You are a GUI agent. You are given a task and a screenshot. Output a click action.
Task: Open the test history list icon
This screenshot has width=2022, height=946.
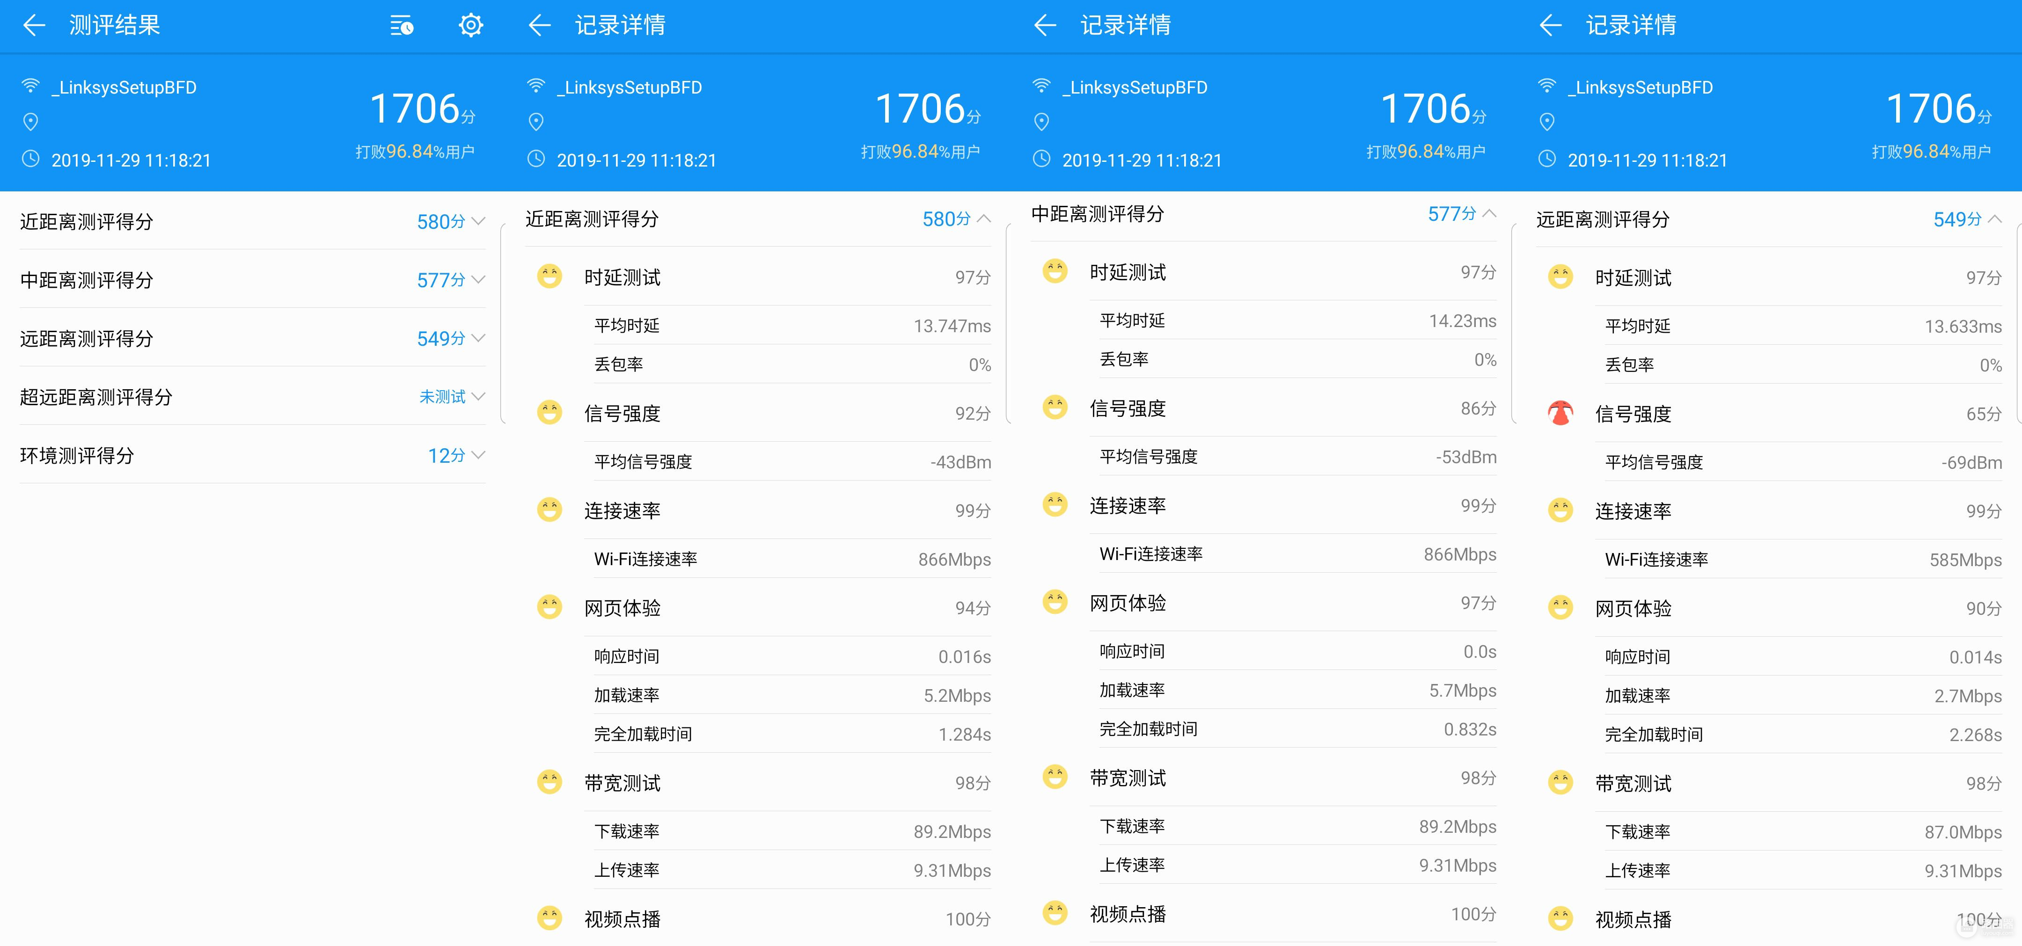pos(402,26)
